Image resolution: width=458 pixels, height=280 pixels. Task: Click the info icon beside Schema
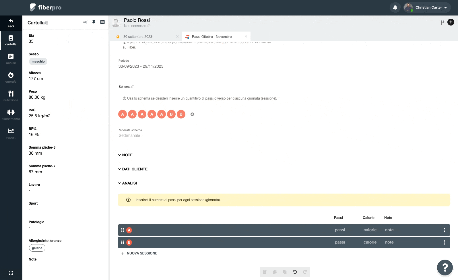(133, 87)
